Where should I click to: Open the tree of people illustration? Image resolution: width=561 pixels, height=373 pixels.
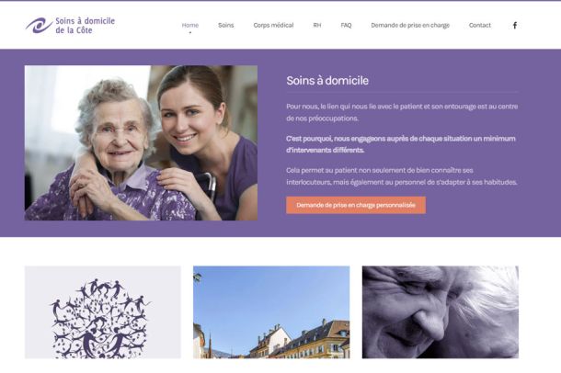coord(103,312)
